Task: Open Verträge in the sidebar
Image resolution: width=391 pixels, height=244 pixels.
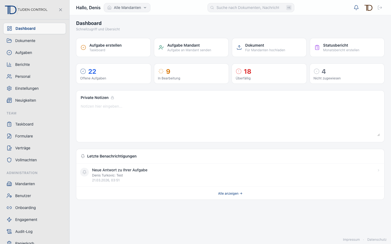Action: click(34, 148)
